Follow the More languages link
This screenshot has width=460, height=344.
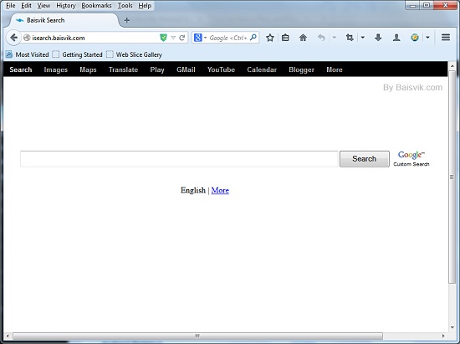pos(220,191)
